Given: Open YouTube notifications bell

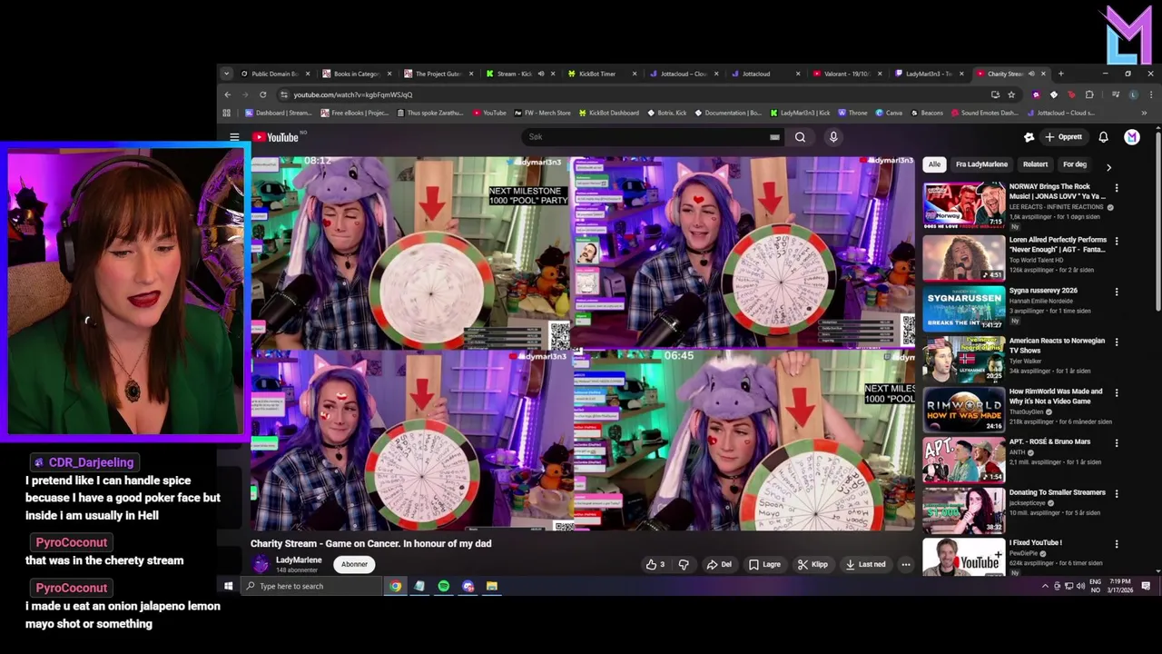Looking at the screenshot, I should tap(1103, 137).
